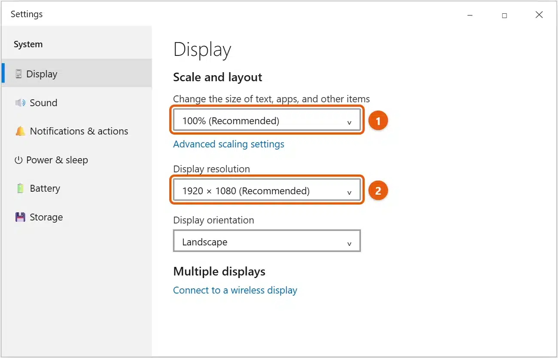Click the System heading in sidebar
Screen dimensions: 558x358
click(28, 44)
